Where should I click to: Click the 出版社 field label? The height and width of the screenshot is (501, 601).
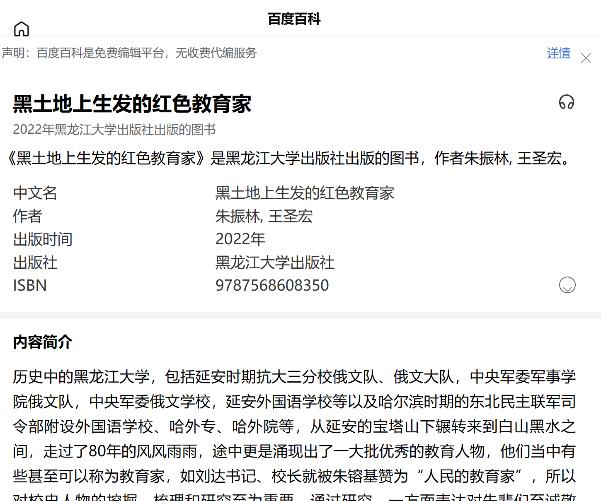(x=35, y=263)
